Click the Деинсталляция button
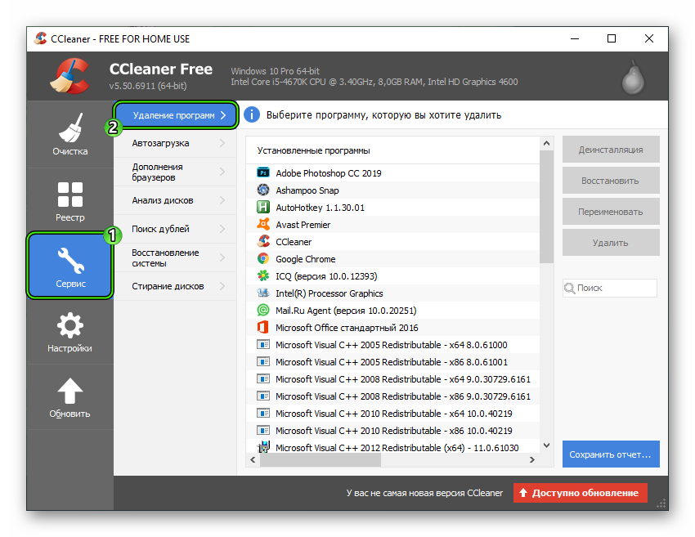Screen dimensions: 695x537 click(x=610, y=150)
